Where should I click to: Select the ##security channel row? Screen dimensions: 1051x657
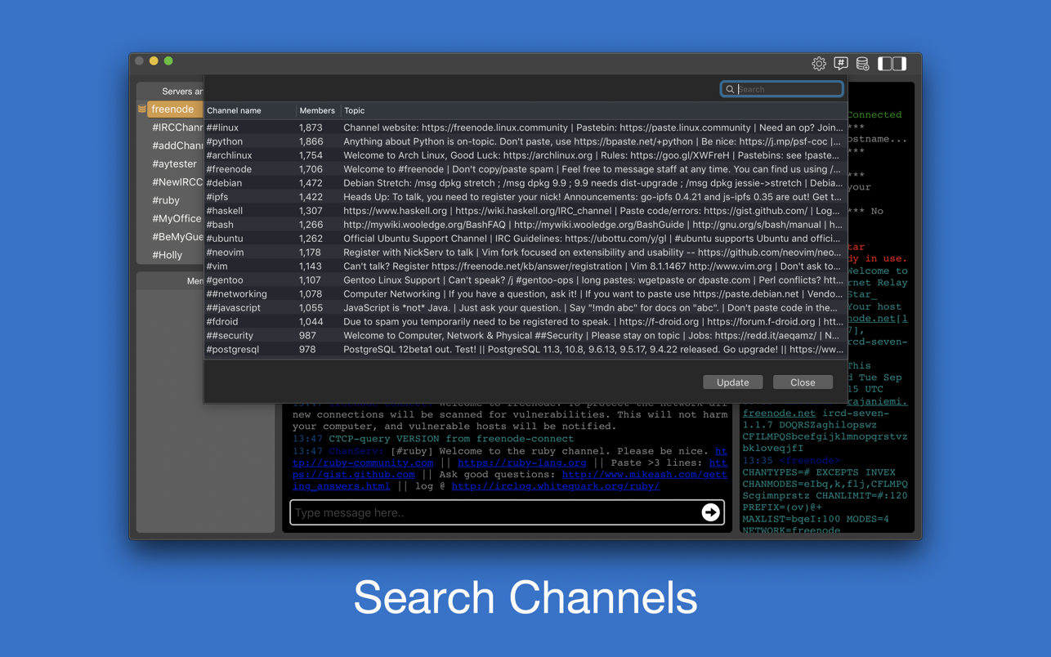point(525,336)
